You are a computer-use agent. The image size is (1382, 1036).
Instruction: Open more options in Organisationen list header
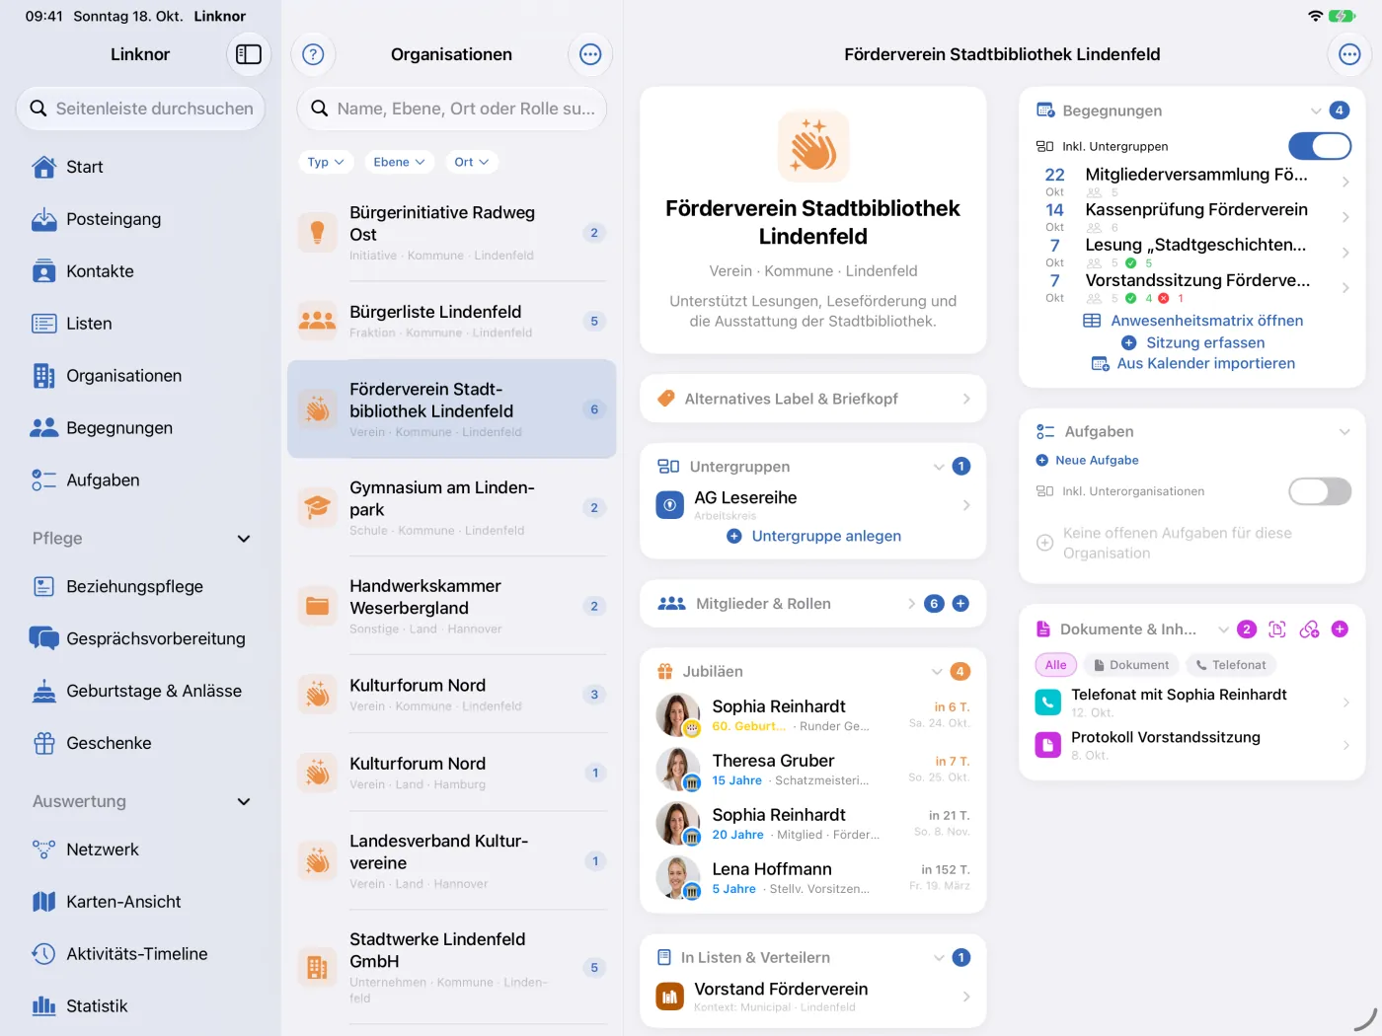[590, 54]
